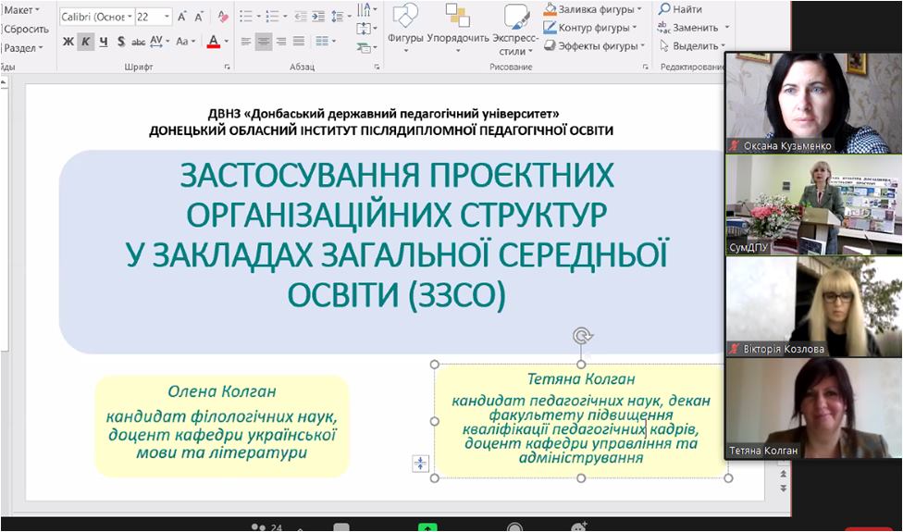Expand the font size dropdown
Image resolution: width=903 pixels, height=532 pixels.
tap(167, 17)
